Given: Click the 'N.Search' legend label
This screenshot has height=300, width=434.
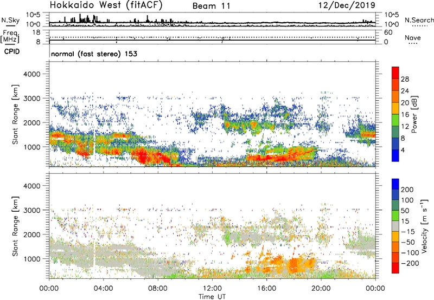Looking at the screenshot, I should pos(419,20).
